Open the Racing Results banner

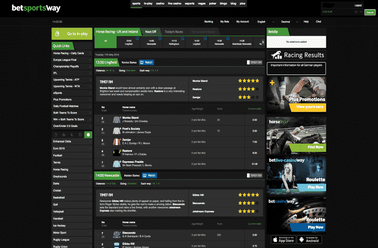[296, 55]
